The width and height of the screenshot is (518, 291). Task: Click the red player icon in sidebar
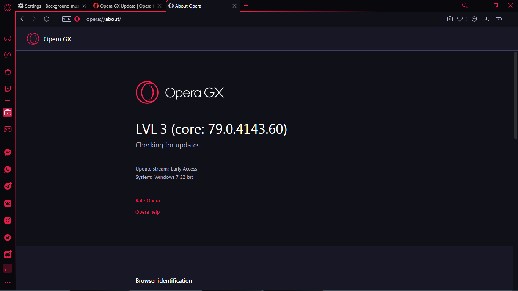(x=8, y=269)
